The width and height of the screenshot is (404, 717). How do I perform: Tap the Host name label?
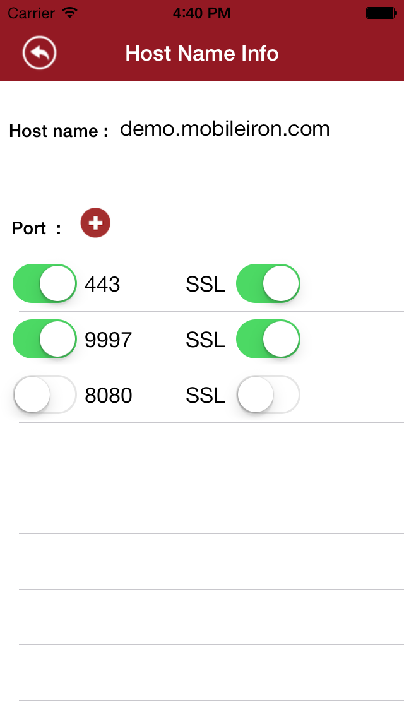(x=59, y=131)
